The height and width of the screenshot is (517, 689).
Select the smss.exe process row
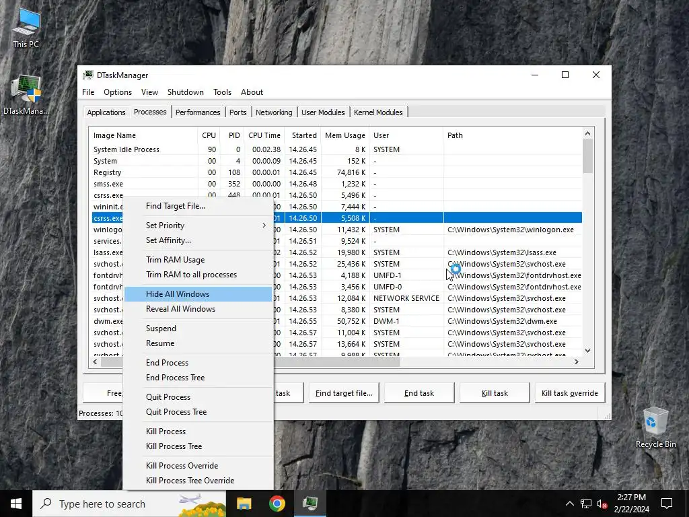pyautogui.click(x=337, y=184)
